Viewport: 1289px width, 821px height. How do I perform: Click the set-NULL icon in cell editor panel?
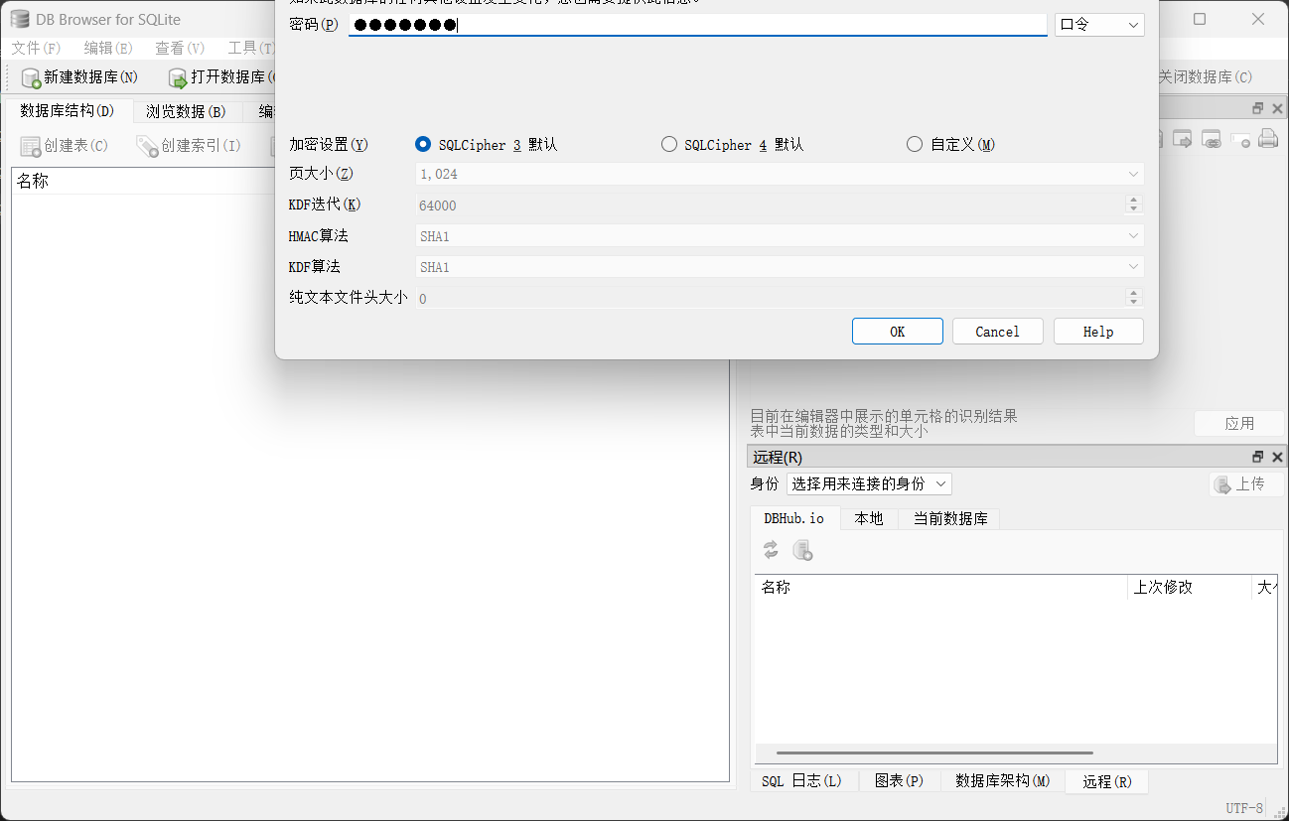point(1240,140)
